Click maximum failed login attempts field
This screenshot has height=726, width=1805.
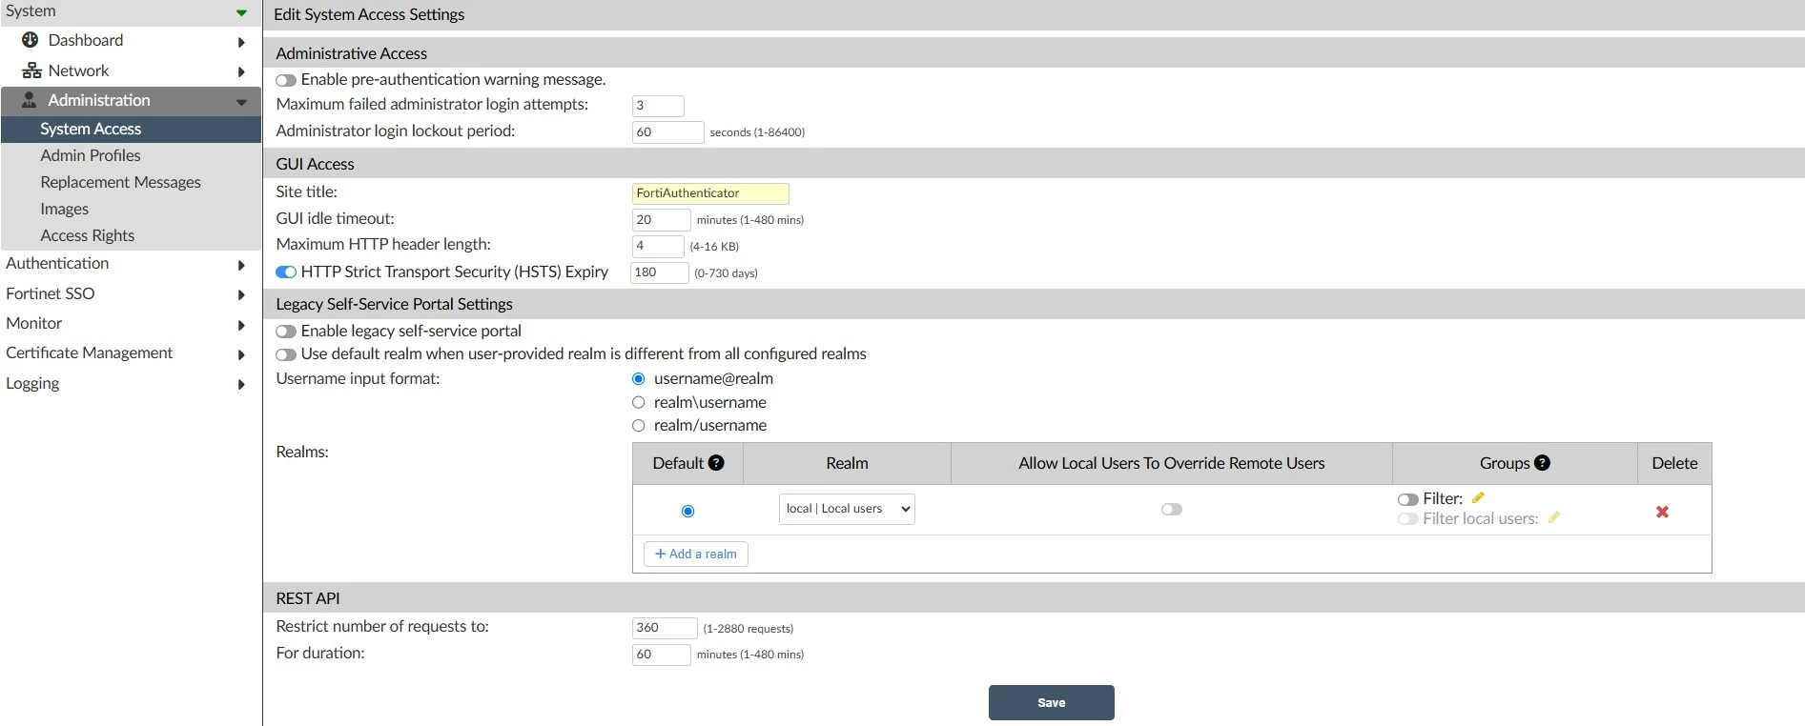658,106
